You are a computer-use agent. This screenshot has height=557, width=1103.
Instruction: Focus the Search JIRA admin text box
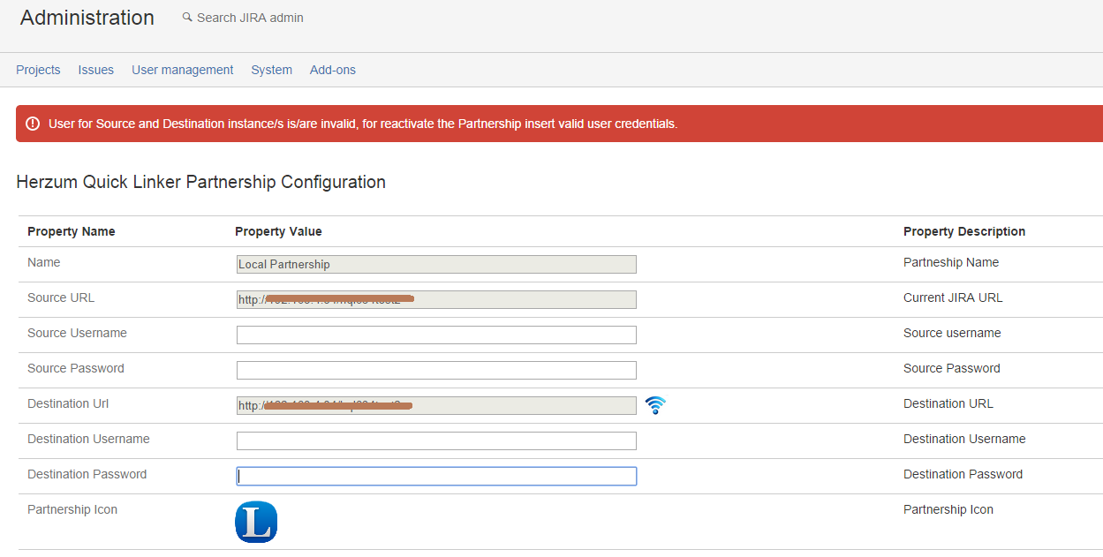[x=250, y=18]
